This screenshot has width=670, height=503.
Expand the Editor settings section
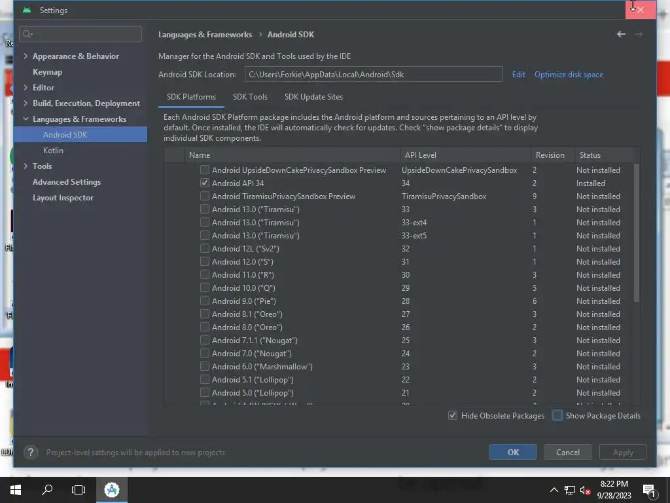click(26, 87)
